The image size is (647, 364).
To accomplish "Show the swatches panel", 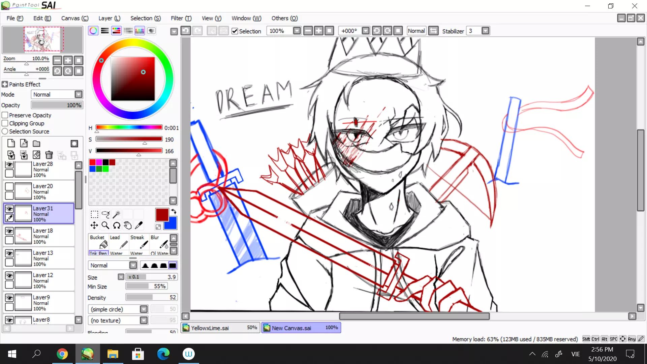I will [x=140, y=31].
